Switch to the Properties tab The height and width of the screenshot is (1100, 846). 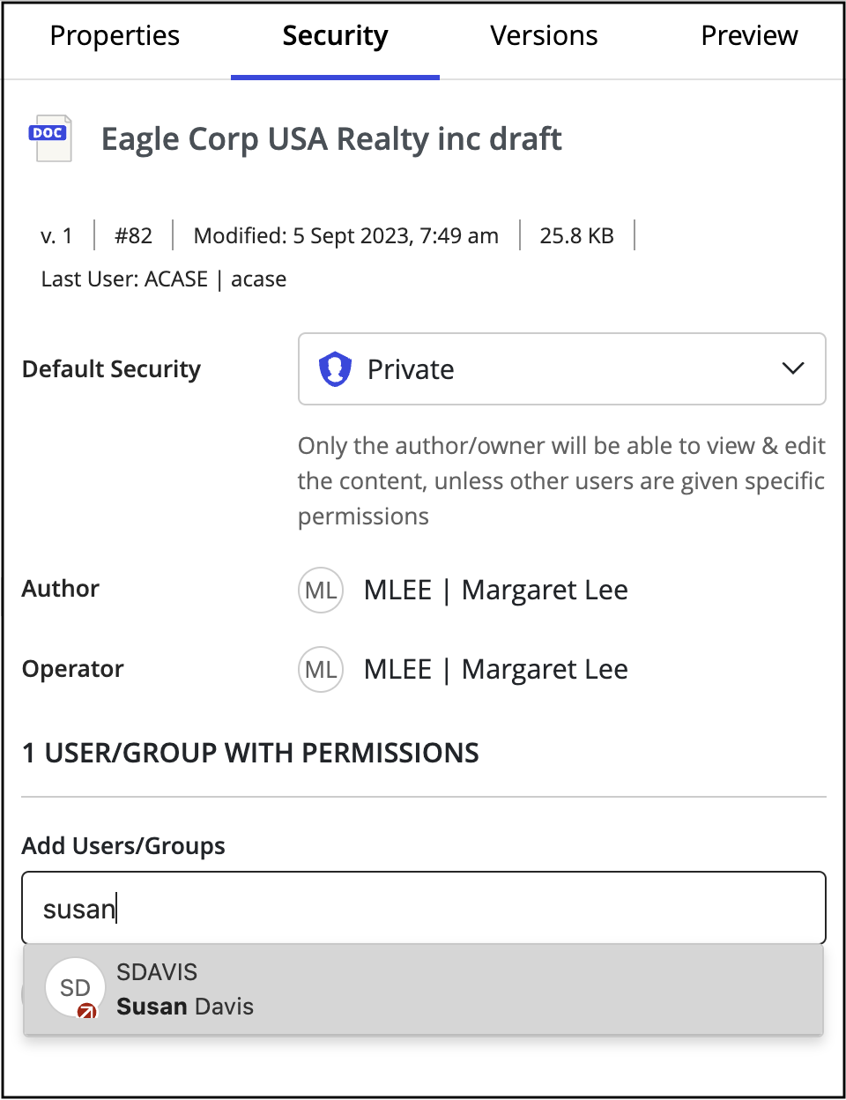click(x=115, y=36)
